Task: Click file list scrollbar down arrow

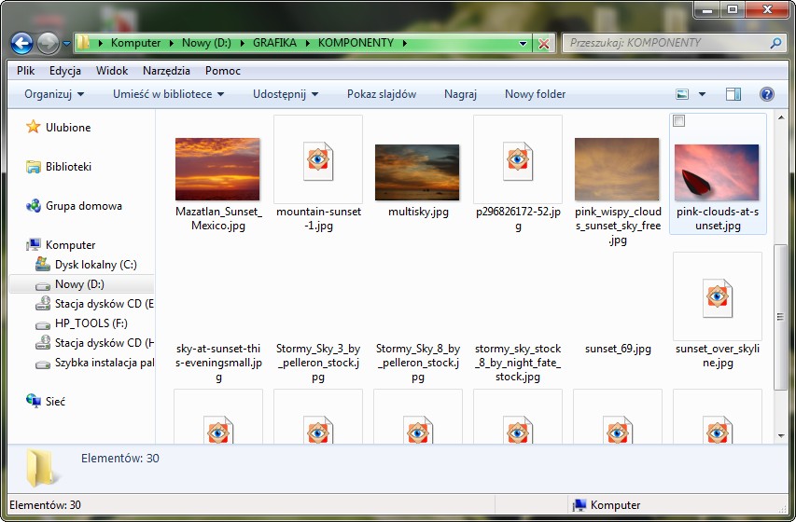Action: tap(781, 435)
